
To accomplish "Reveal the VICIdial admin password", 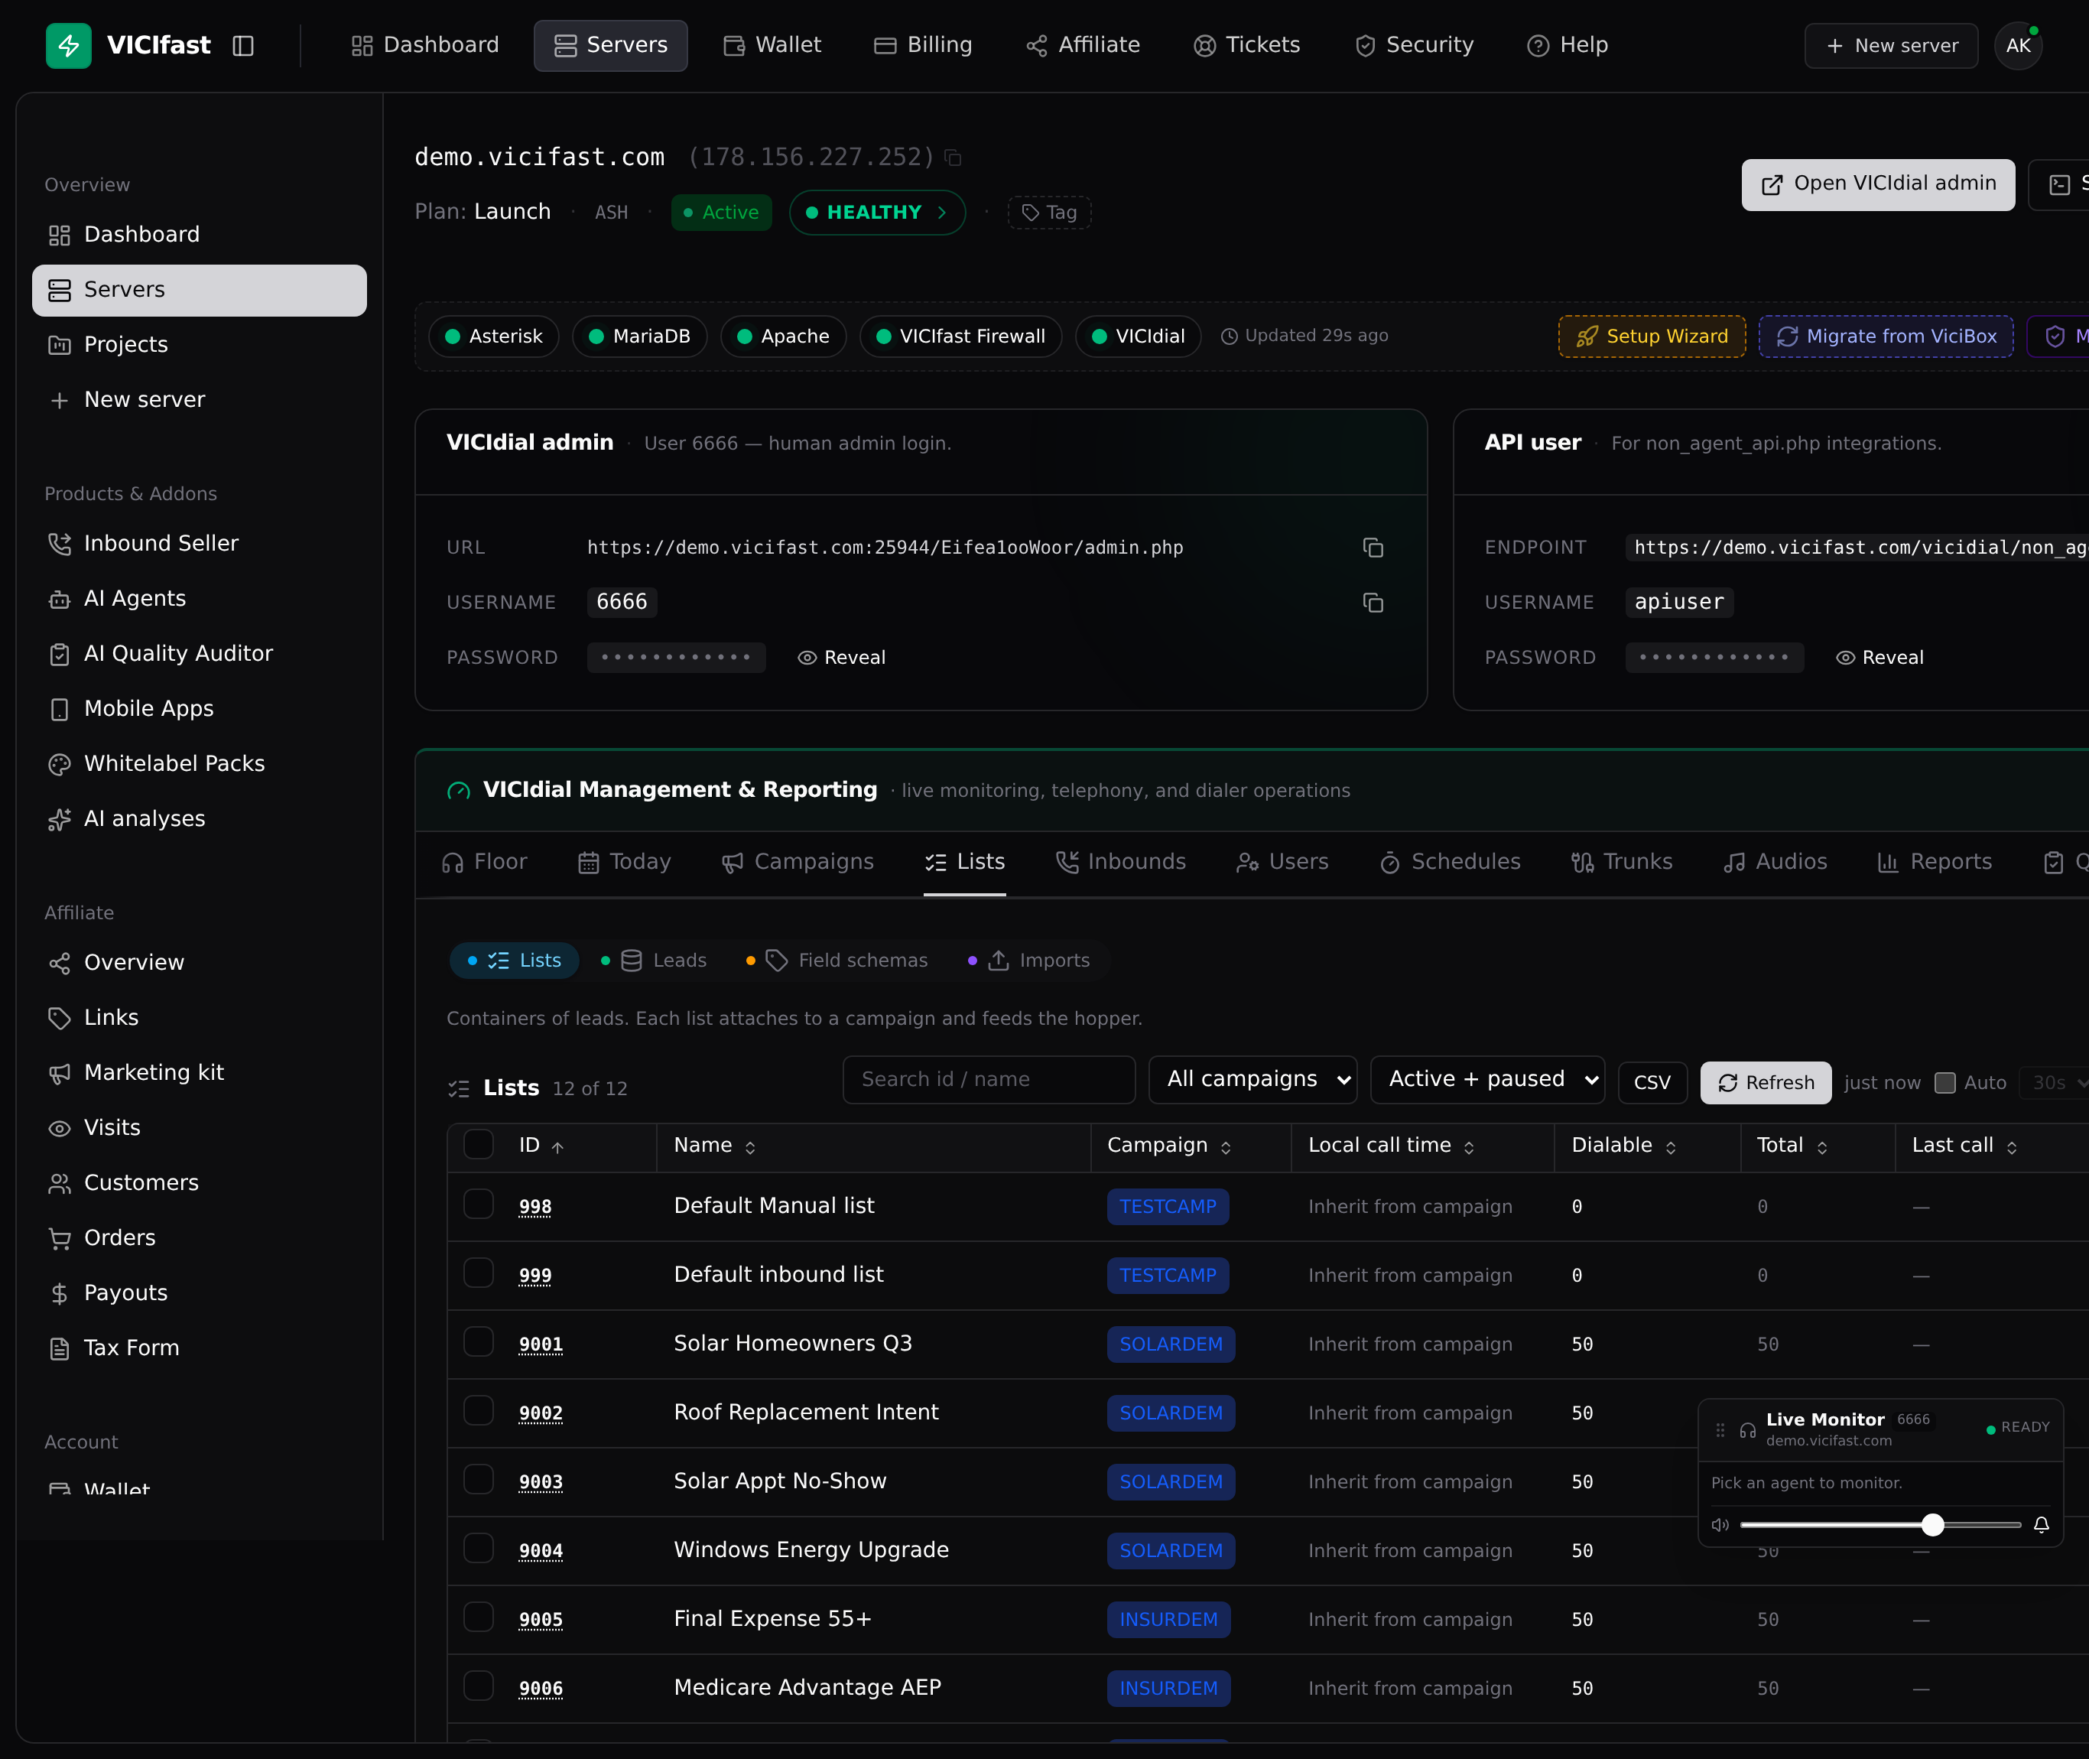I will pyautogui.click(x=842, y=658).
